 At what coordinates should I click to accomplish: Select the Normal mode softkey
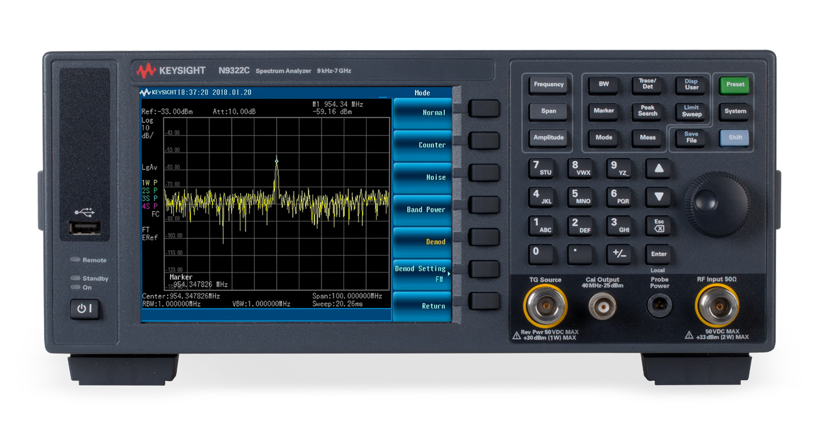[x=422, y=112]
